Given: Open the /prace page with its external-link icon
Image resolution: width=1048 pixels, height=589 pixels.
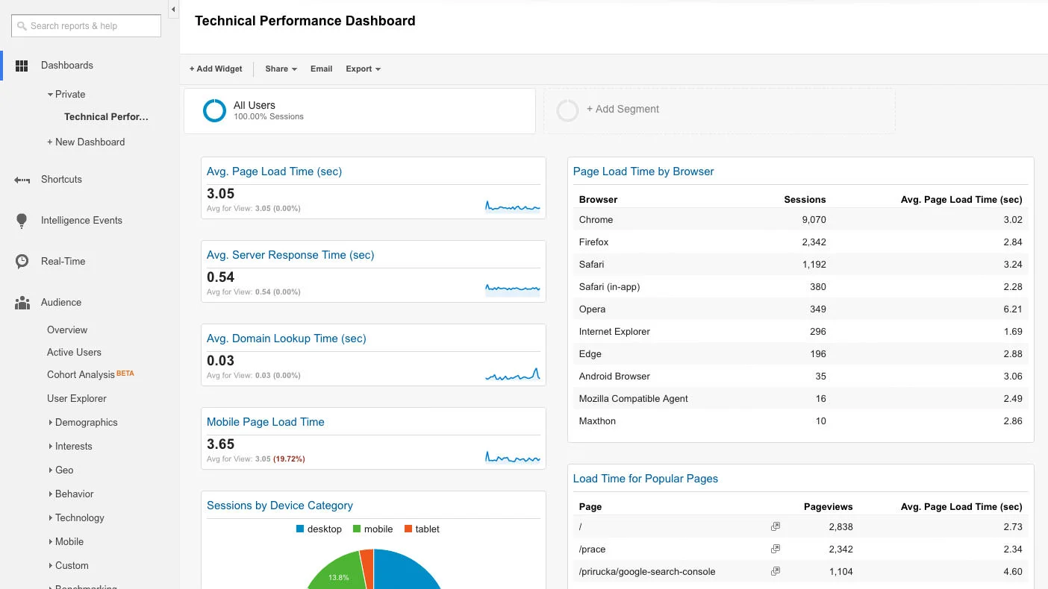Looking at the screenshot, I should tap(775, 549).
